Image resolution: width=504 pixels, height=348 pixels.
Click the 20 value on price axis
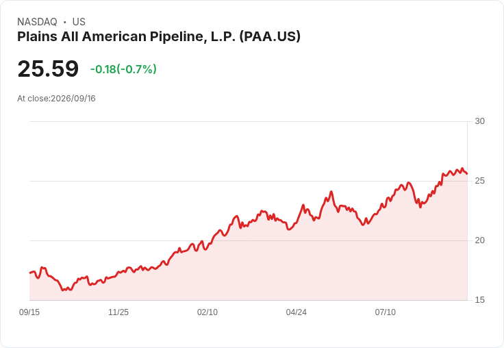coord(479,240)
